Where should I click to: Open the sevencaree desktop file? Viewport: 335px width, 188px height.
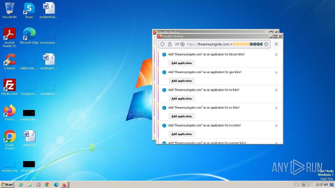49,36
